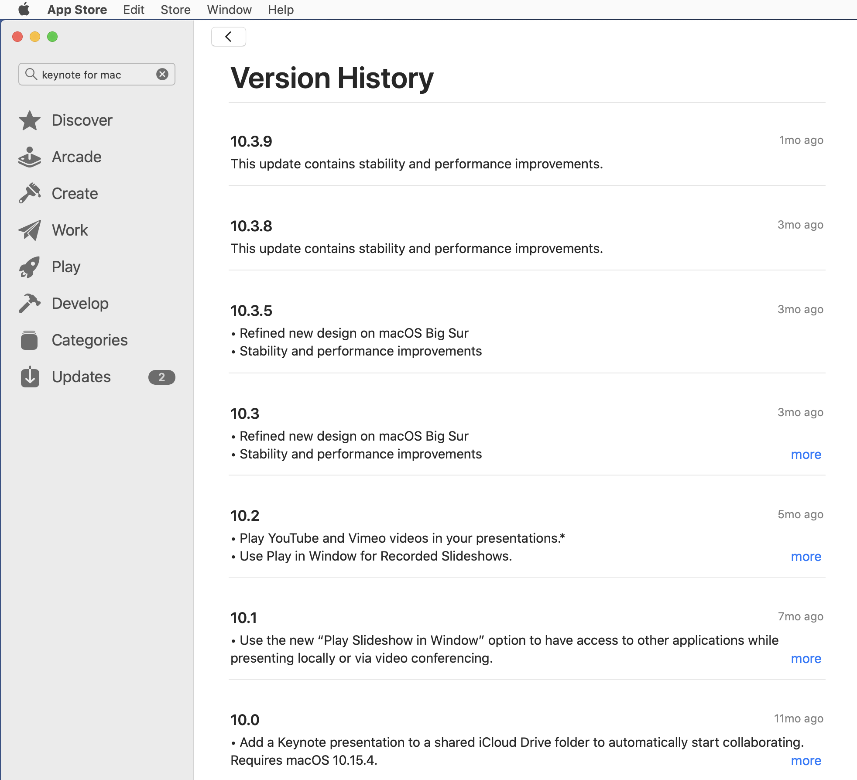Select the Develop hammer icon
This screenshot has width=857, height=780.
coord(30,303)
